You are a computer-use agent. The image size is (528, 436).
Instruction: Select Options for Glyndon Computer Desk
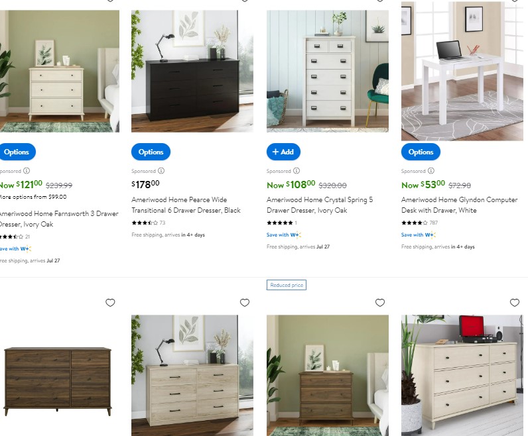421,152
